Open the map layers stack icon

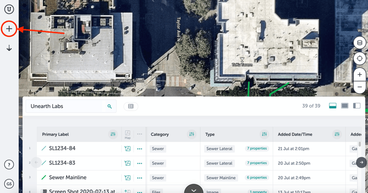point(359,43)
